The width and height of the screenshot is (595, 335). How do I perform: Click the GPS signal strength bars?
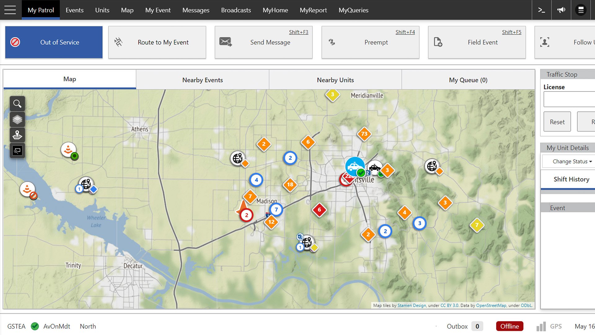541,326
